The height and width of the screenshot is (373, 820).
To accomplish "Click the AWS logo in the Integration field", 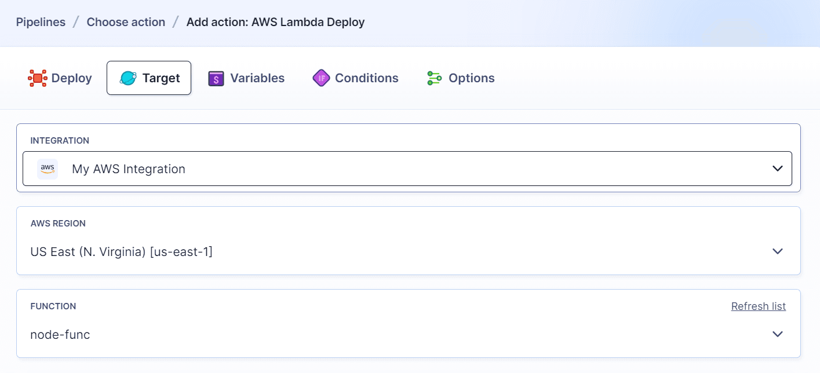I will click(47, 169).
